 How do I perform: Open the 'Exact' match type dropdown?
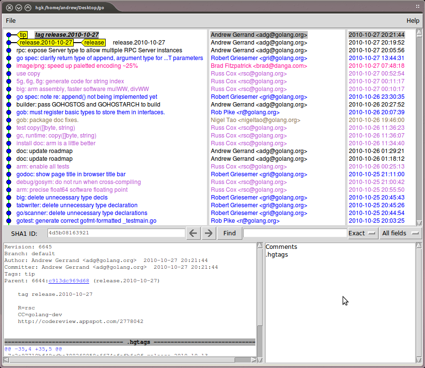[362, 233]
